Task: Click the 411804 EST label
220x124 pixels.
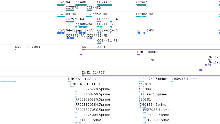Action: 145,89
